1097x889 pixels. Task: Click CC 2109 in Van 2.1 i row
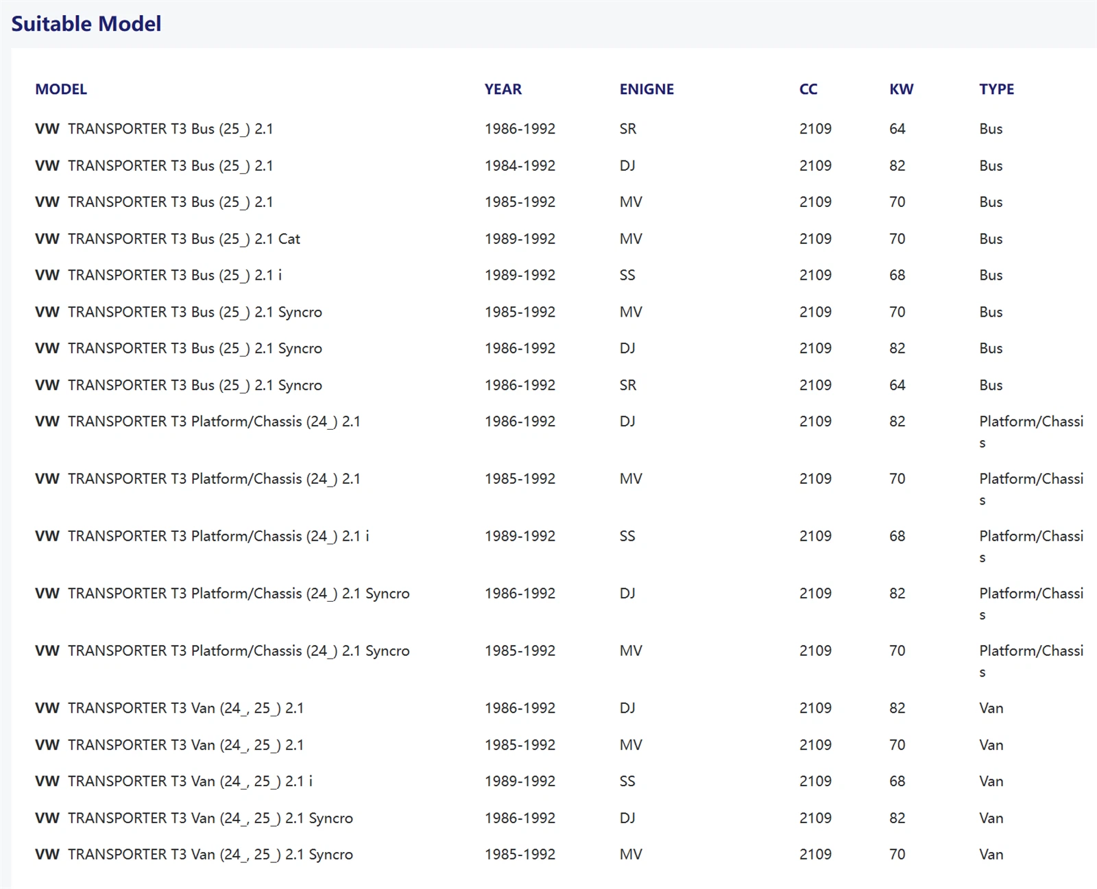(815, 781)
